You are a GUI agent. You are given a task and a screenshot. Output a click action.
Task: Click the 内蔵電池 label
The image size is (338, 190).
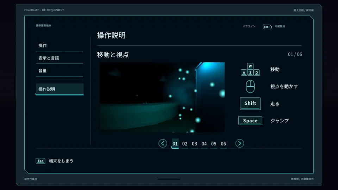click(280, 26)
